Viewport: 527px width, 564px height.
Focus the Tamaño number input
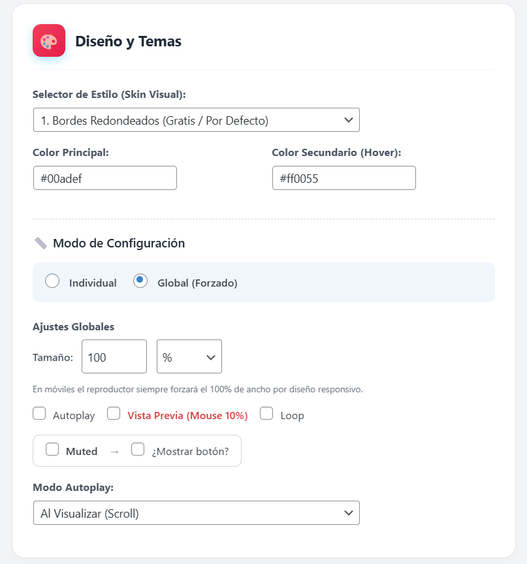(x=114, y=357)
